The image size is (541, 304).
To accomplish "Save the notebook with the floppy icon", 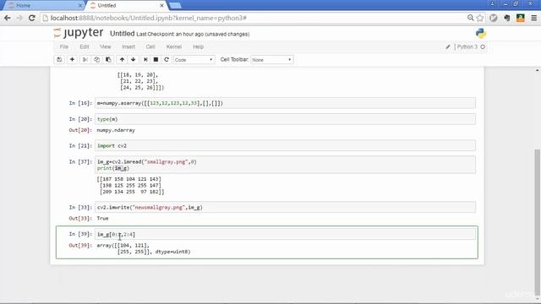I will click(x=59, y=60).
